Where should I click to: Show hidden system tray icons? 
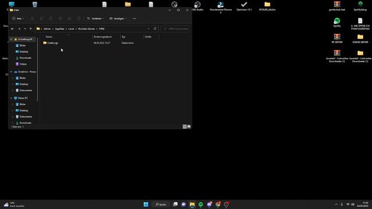pos(336,204)
